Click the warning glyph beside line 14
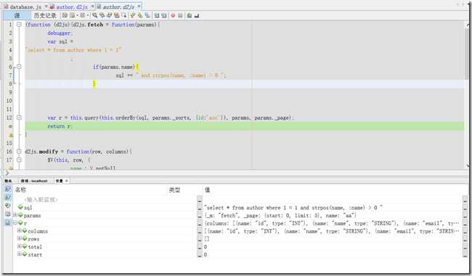This screenshot has height=276, width=472. pyautogui.click(x=11, y=135)
